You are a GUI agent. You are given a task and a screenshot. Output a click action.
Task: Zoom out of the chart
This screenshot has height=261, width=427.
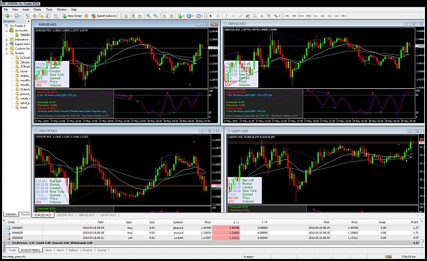pyautogui.click(x=156, y=16)
